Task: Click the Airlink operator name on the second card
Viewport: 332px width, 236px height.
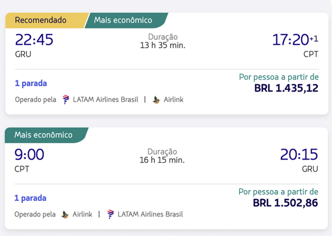Action: point(82,214)
